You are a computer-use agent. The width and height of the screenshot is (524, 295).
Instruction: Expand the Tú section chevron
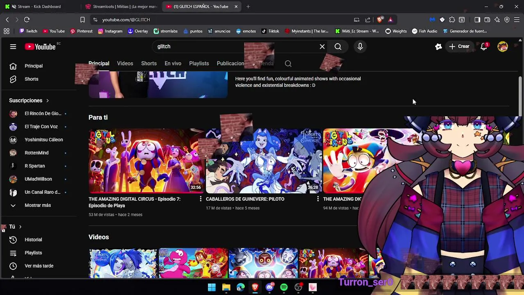click(x=20, y=227)
